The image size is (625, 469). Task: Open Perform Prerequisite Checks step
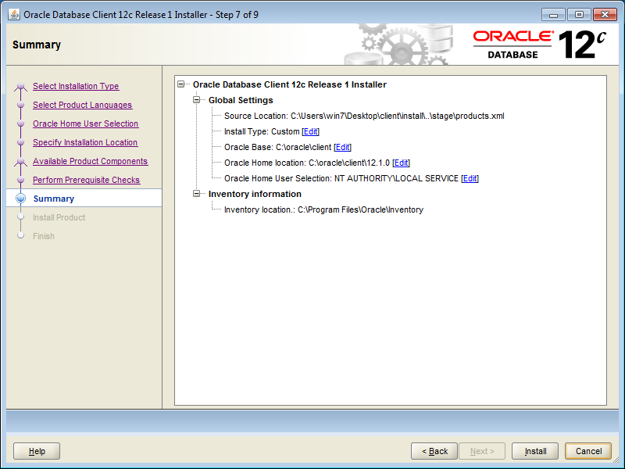pos(87,180)
